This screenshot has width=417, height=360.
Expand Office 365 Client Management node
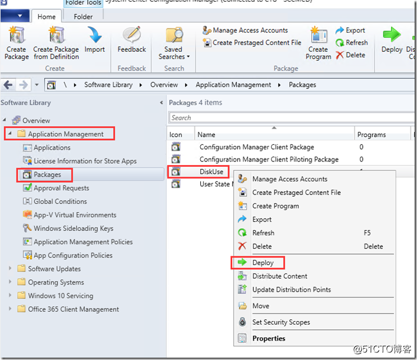pyautogui.click(x=10, y=309)
